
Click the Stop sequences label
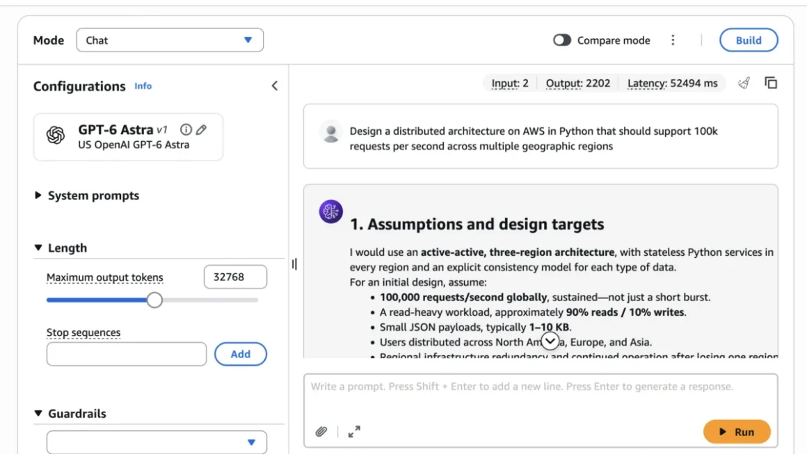pyautogui.click(x=83, y=332)
